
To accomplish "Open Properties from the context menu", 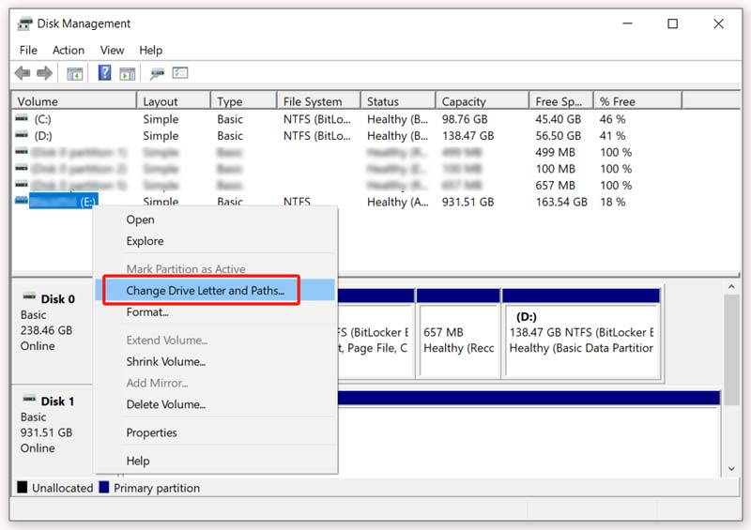I will click(152, 432).
